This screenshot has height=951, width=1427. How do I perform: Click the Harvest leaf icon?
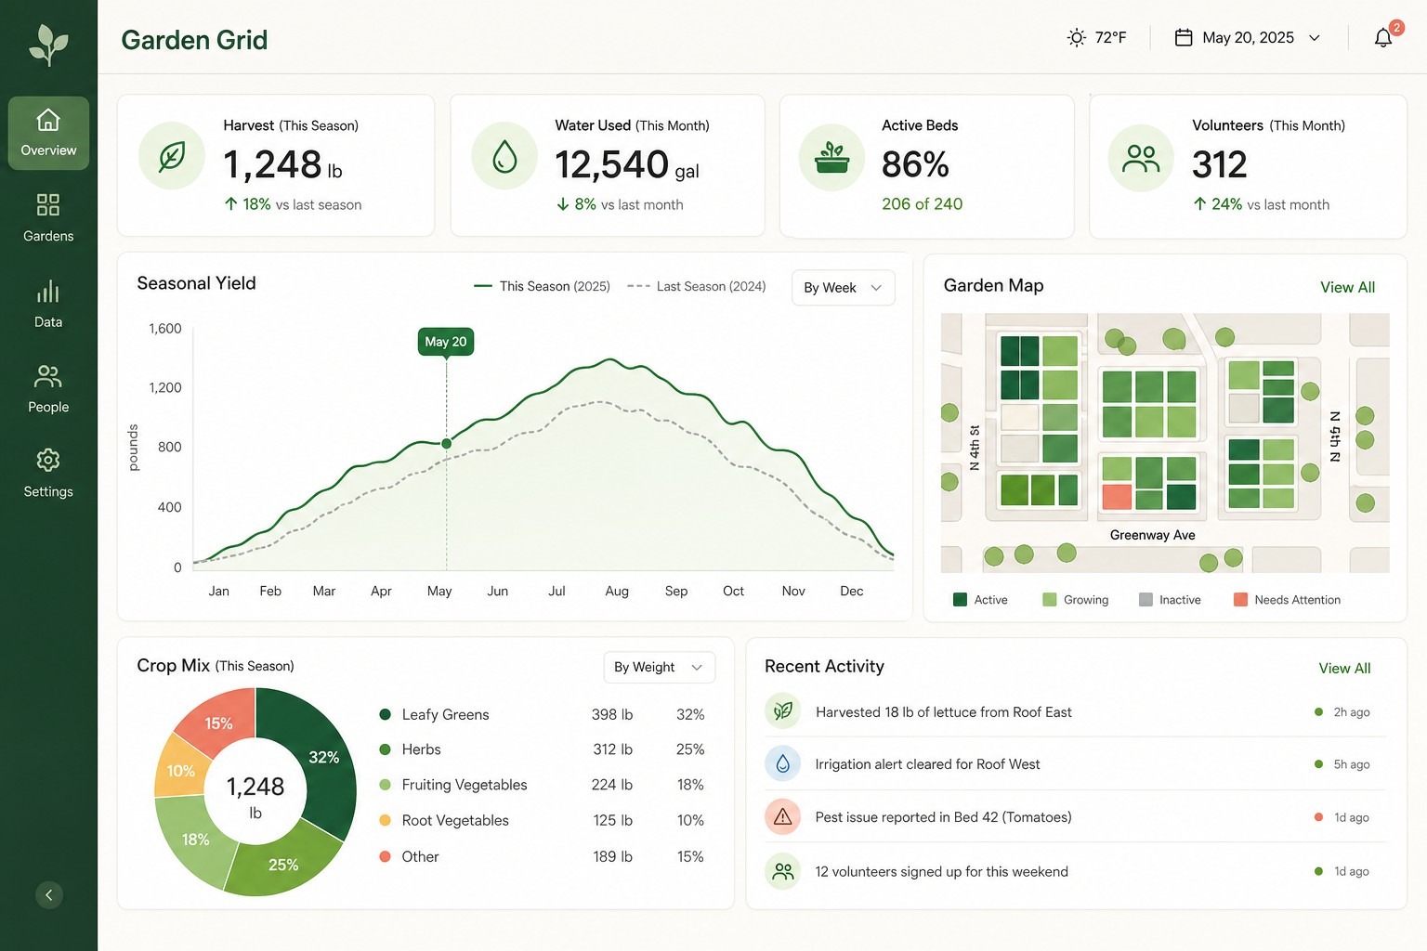(x=171, y=156)
